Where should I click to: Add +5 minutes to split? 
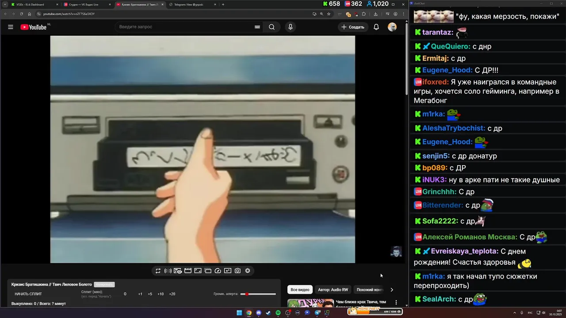150,294
